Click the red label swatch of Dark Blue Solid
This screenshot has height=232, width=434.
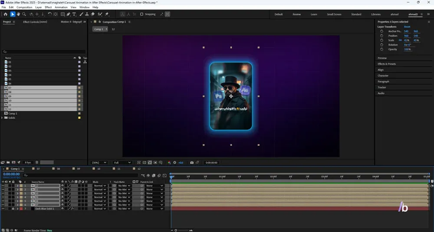tap(21, 209)
